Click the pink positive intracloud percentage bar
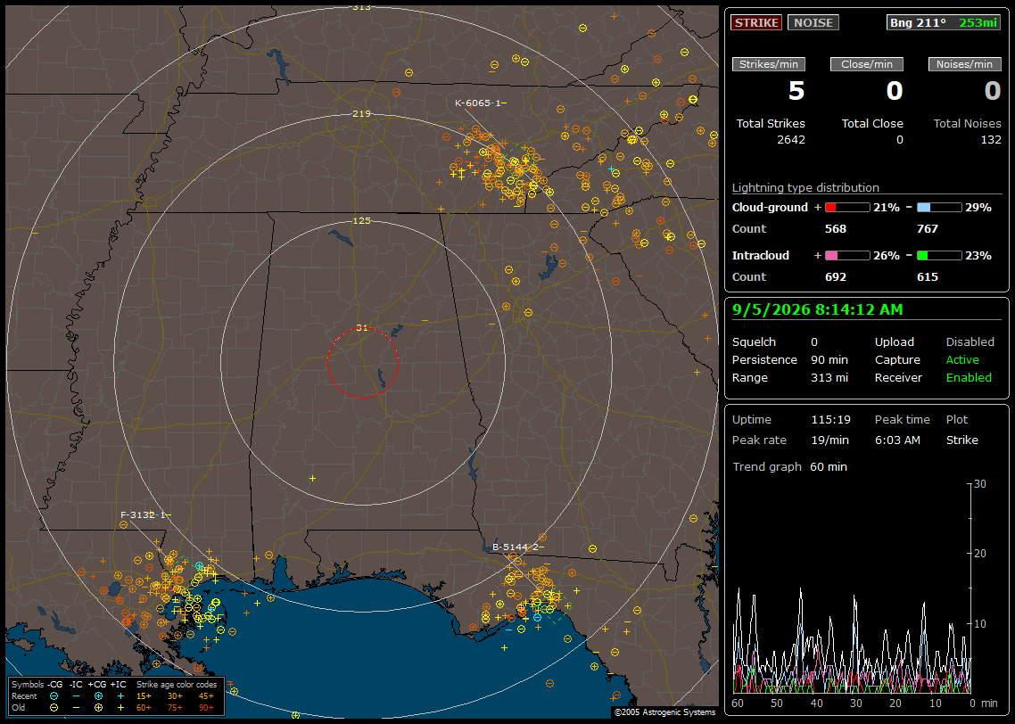The width and height of the screenshot is (1015, 724). pyautogui.click(x=847, y=256)
